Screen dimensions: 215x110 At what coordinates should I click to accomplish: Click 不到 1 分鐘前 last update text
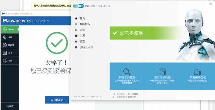(132, 94)
